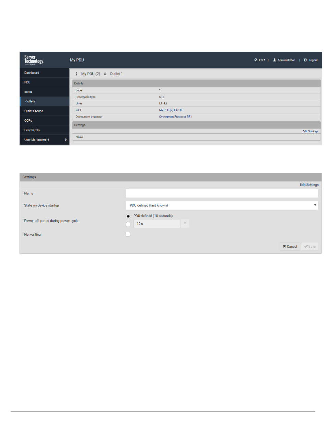Toggle the Non-critical checkbox

[x=128, y=234]
